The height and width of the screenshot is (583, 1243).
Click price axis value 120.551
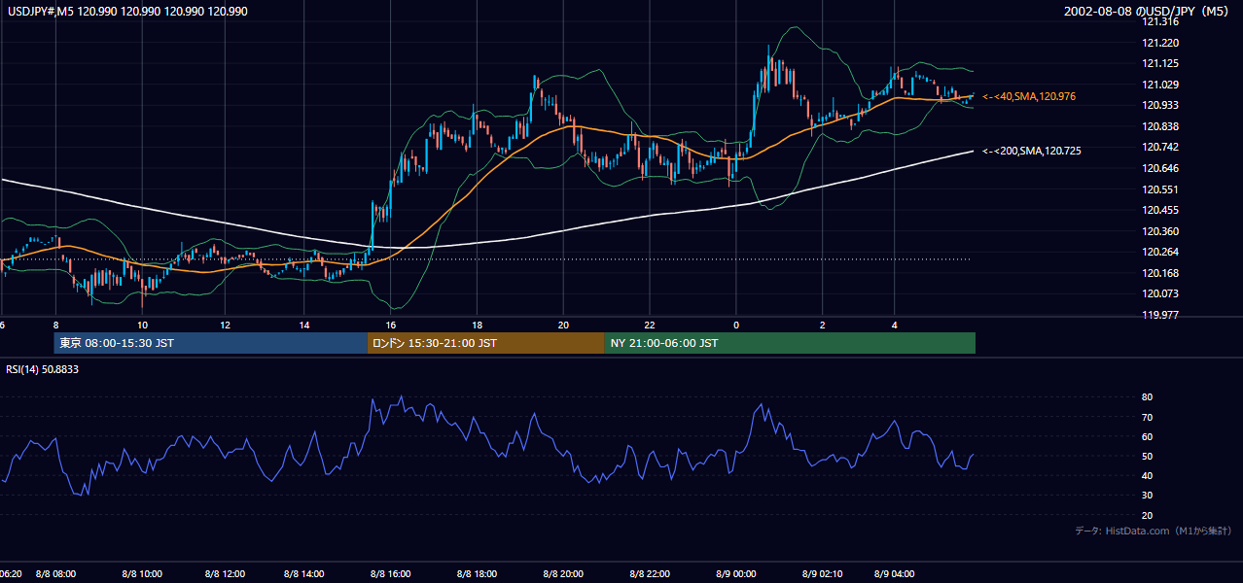(x=1160, y=189)
